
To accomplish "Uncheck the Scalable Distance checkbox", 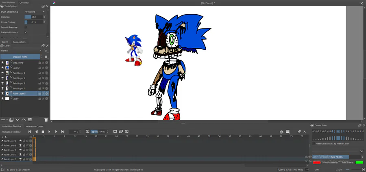I will tap(26, 32).
